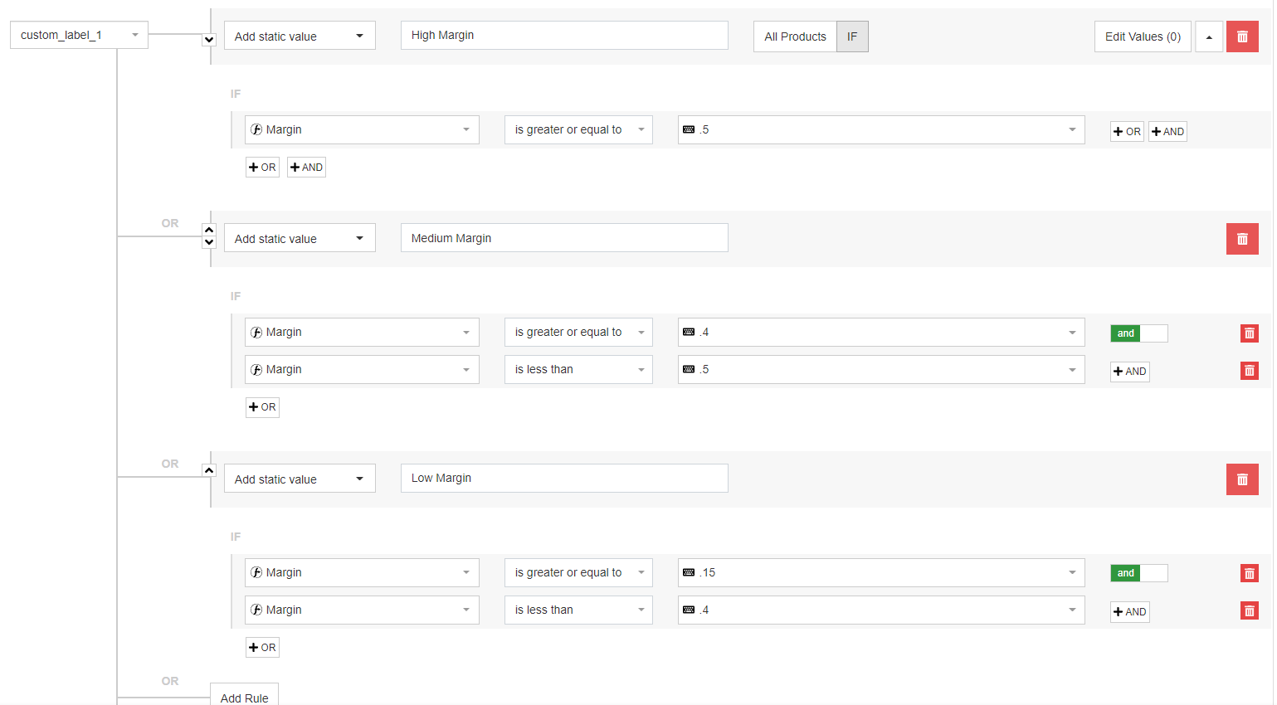Screen dimensions: 1277x705
Task: Select the All Products option
Action: pyautogui.click(x=795, y=36)
